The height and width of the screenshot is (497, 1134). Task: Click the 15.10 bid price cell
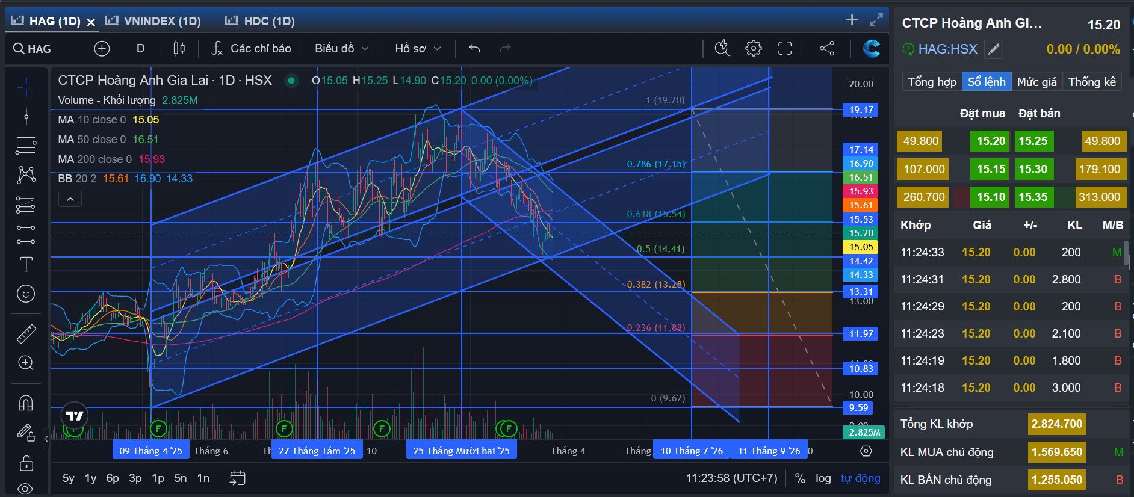[991, 197]
